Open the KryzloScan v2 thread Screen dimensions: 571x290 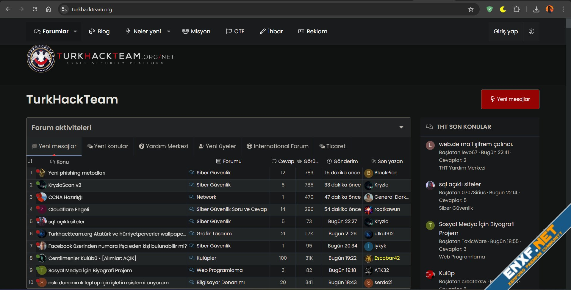click(x=65, y=185)
